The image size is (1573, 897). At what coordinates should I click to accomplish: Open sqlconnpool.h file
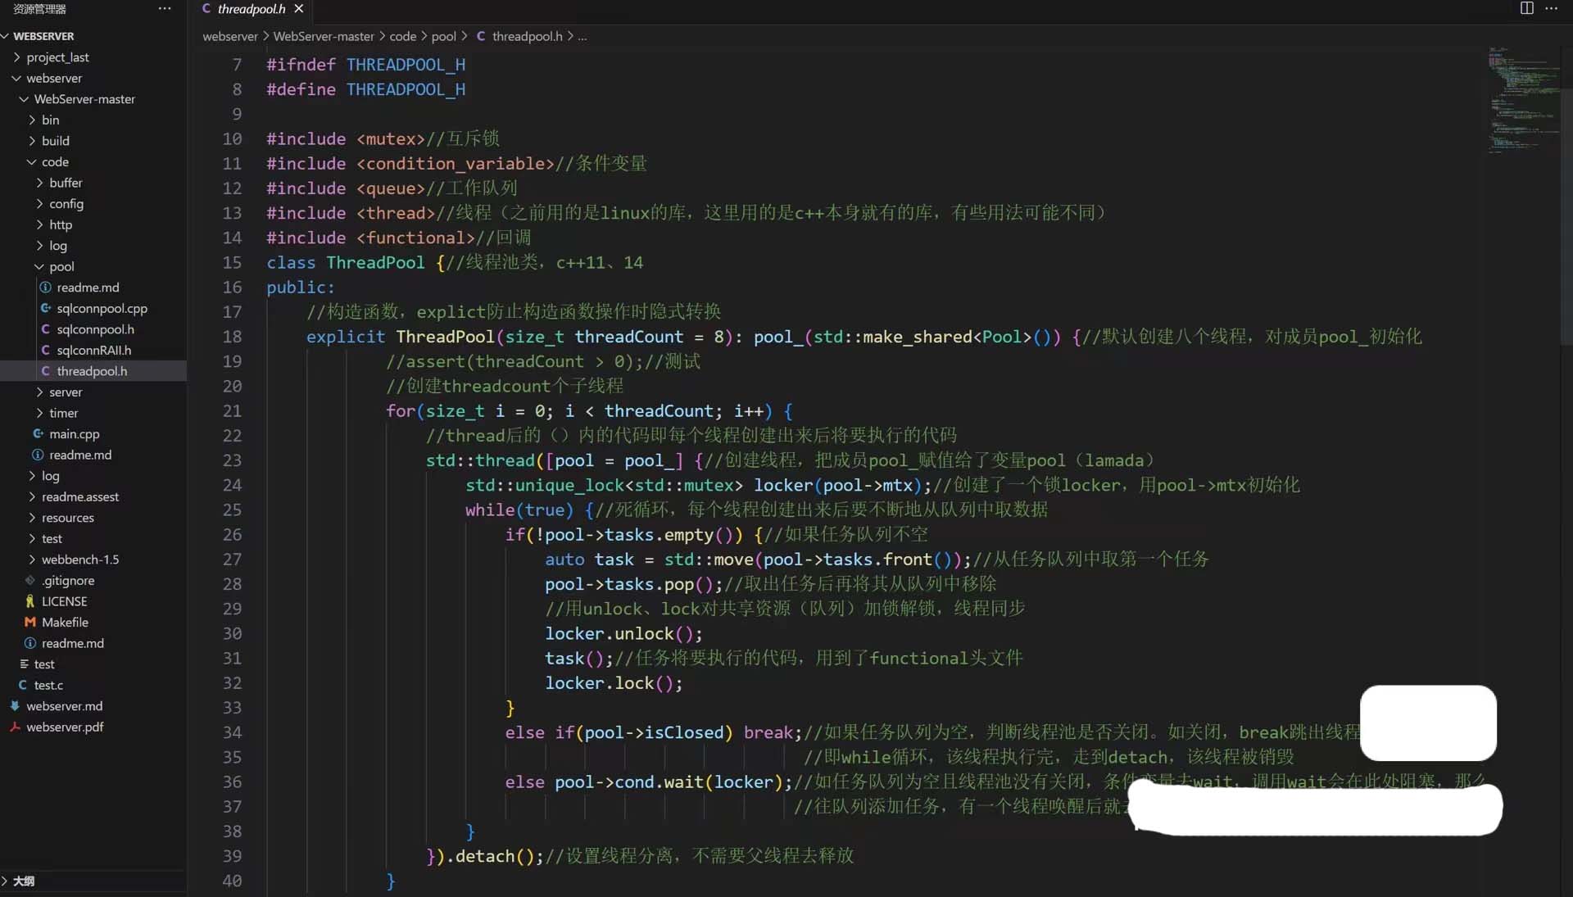point(93,329)
